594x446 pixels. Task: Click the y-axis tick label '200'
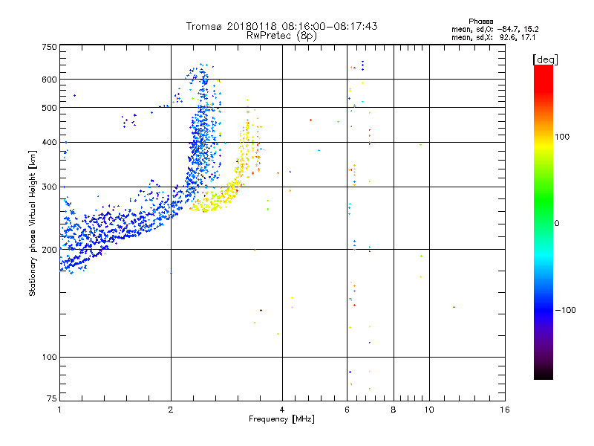(x=49, y=250)
